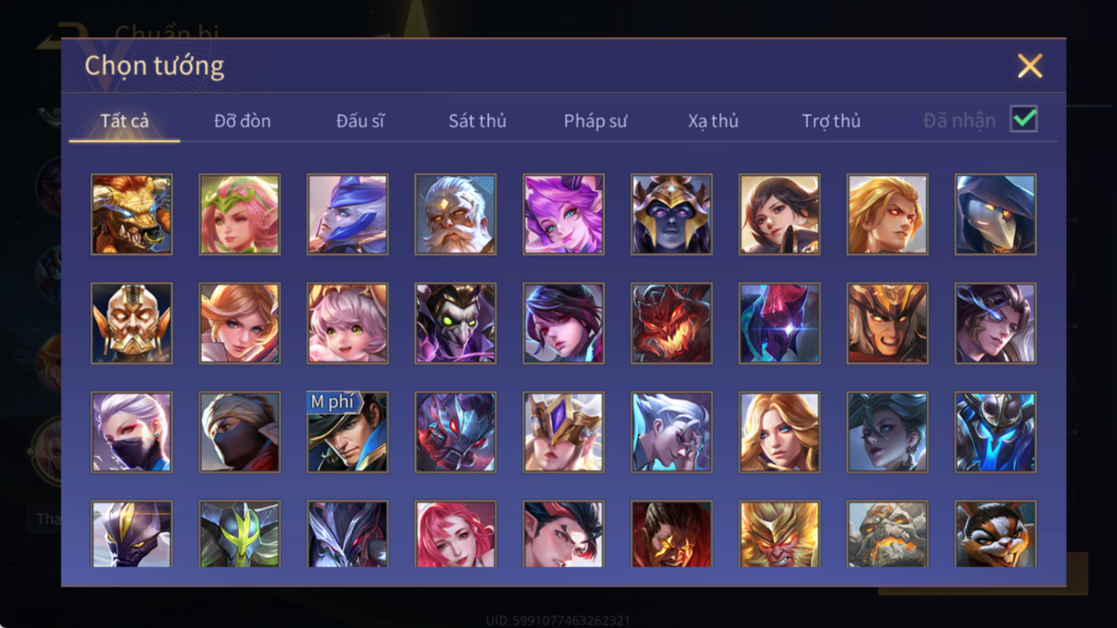Select the plague doctor beaked mask hero
Image resolution: width=1117 pixels, height=628 pixels.
(x=996, y=214)
